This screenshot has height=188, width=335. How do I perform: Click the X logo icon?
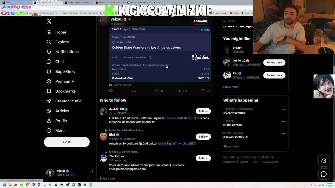click(49, 21)
